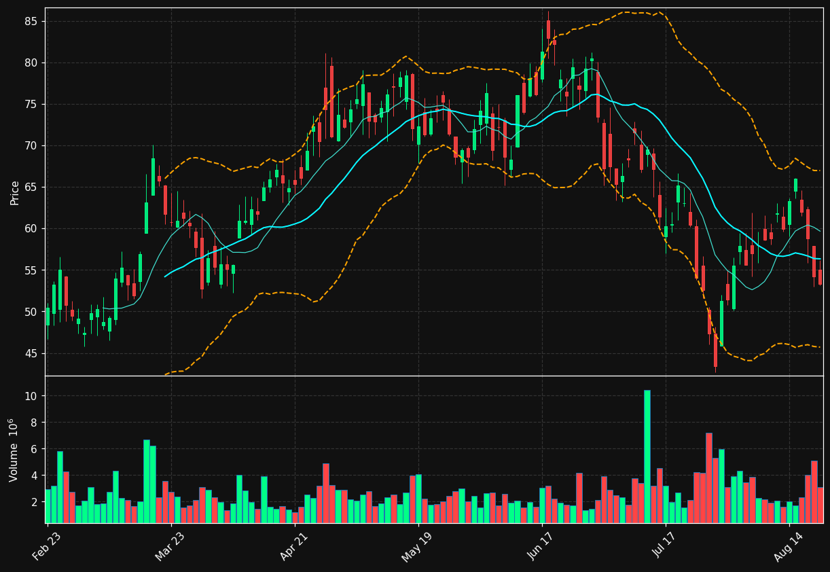
Task: Select the 2 volume tick label
Action: (x=34, y=502)
